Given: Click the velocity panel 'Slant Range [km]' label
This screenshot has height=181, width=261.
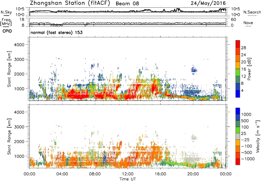Looking at the screenshot, I should (x=9, y=137).
